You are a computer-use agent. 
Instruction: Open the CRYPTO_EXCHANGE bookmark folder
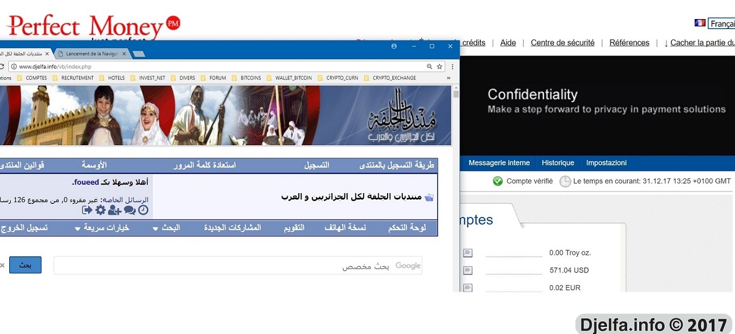pos(390,78)
